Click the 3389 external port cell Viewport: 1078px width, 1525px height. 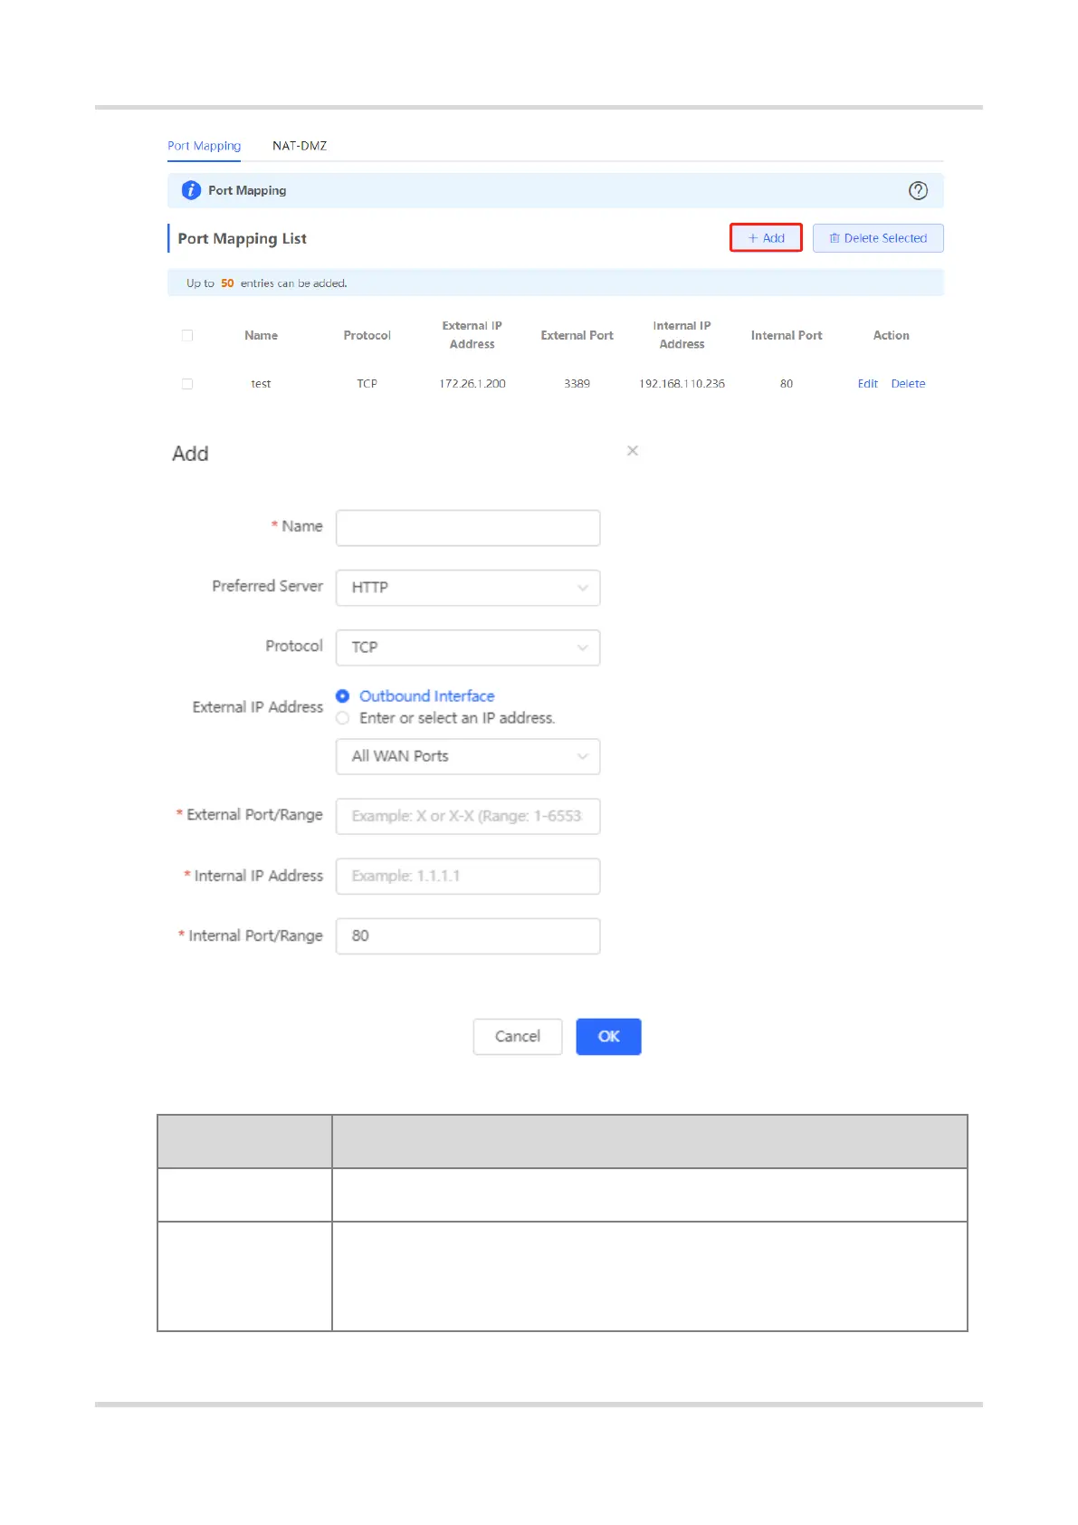pyautogui.click(x=577, y=384)
